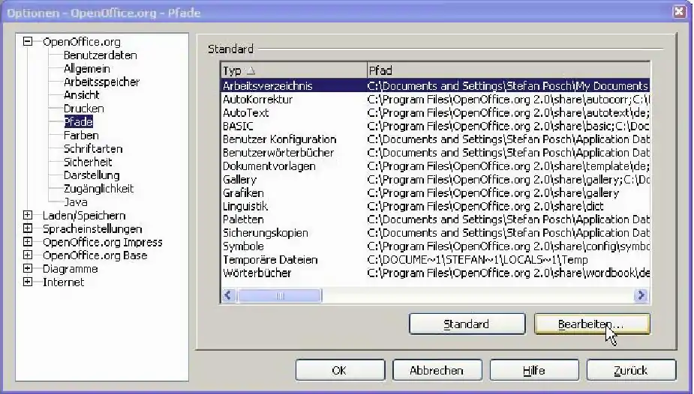This screenshot has height=394, width=694.
Task: Select the Diagramme tree label
Action: point(70,269)
